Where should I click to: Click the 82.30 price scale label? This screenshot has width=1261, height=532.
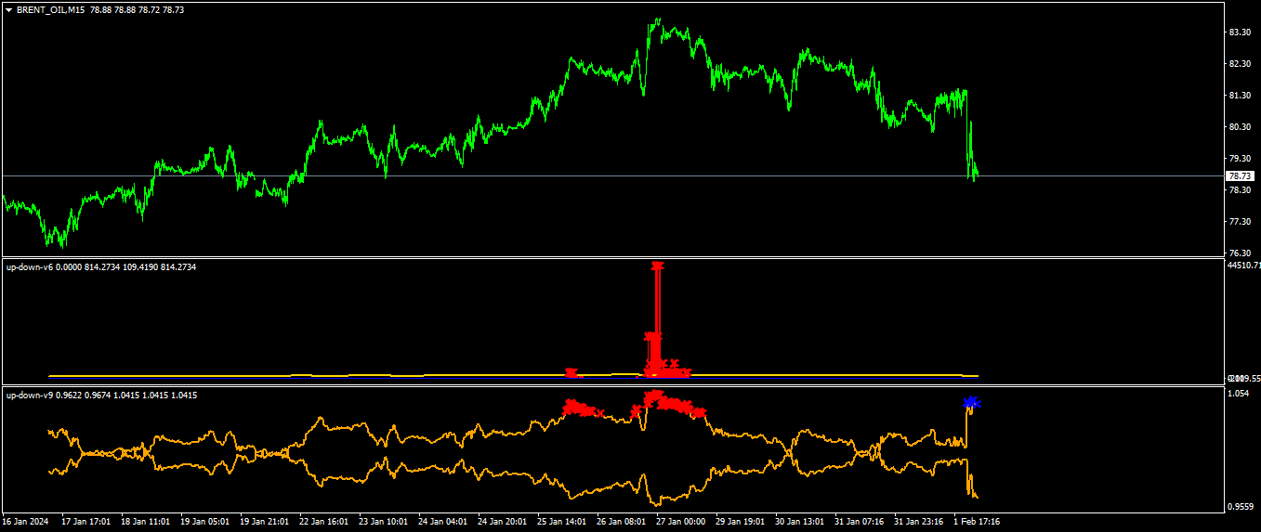(1240, 63)
